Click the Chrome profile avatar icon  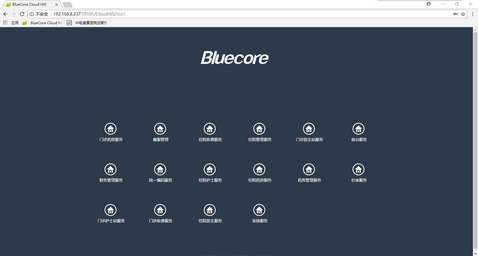click(x=429, y=4)
